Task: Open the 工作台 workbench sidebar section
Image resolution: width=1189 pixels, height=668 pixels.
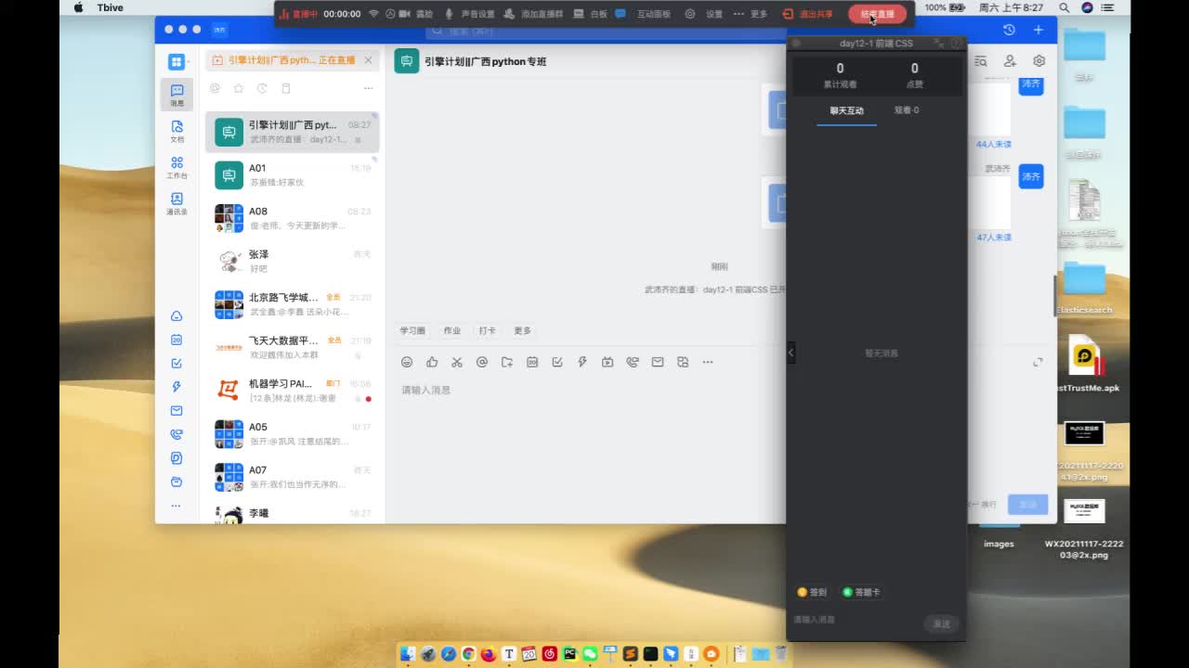Action: (176, 167)
